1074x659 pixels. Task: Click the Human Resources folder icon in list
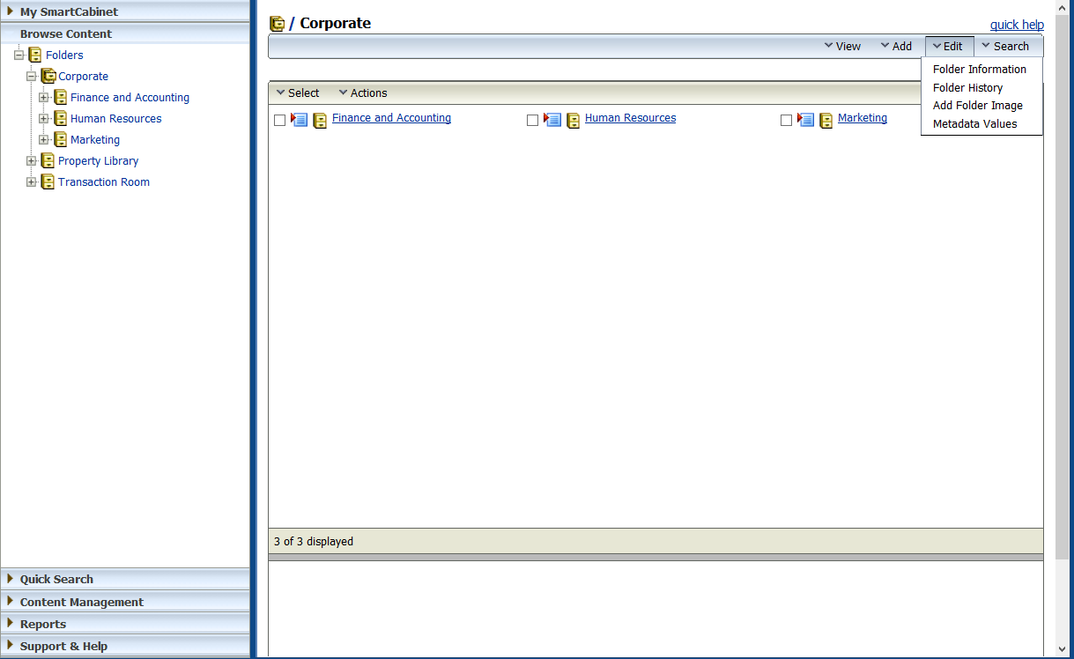coord(573,119)
